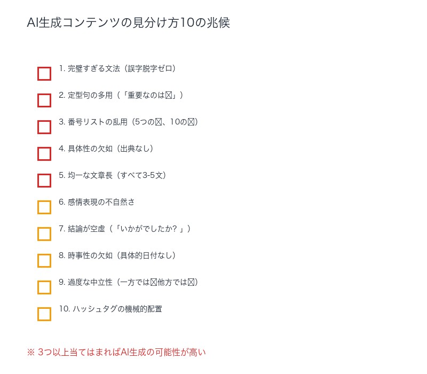The height and width of the screenshot is (374, 427).
Task: Click the red note about 3つ以上当てはまれば
Action: pos(116,352)
